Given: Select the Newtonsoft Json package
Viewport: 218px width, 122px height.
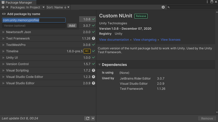Looking at the screenshot, I should click(48, 32).
